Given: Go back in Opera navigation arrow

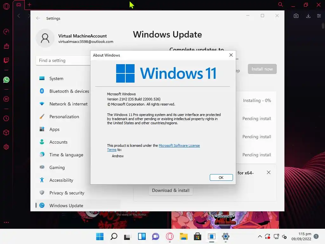Looking at the screenshot, I should (x=19, y=16).
